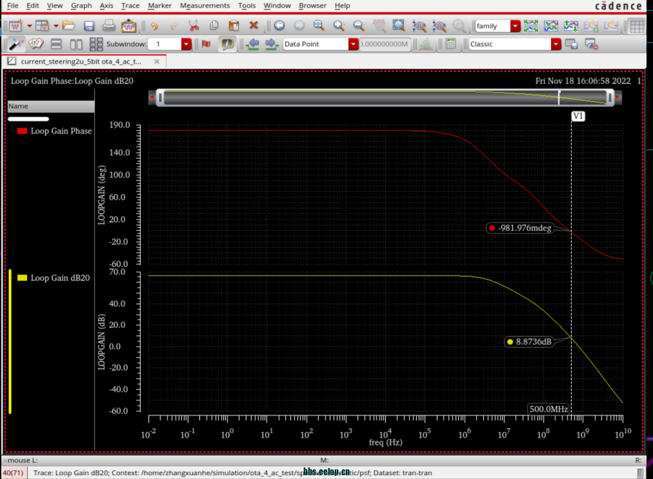Open the Browser menu
Screen dimensions: 653x479
pyautogui.click(x=312, y=5)
